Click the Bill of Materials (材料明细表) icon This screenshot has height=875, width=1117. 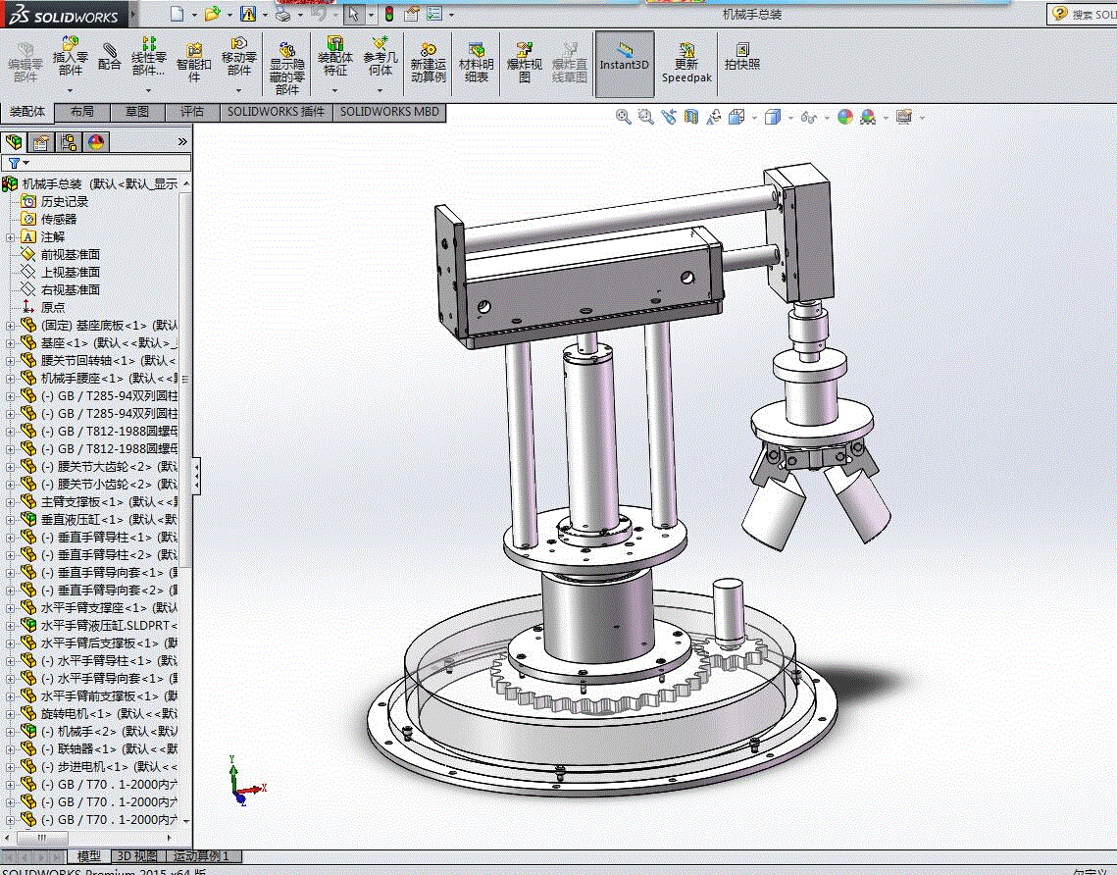pyautogui.click(x=477, y=62)
